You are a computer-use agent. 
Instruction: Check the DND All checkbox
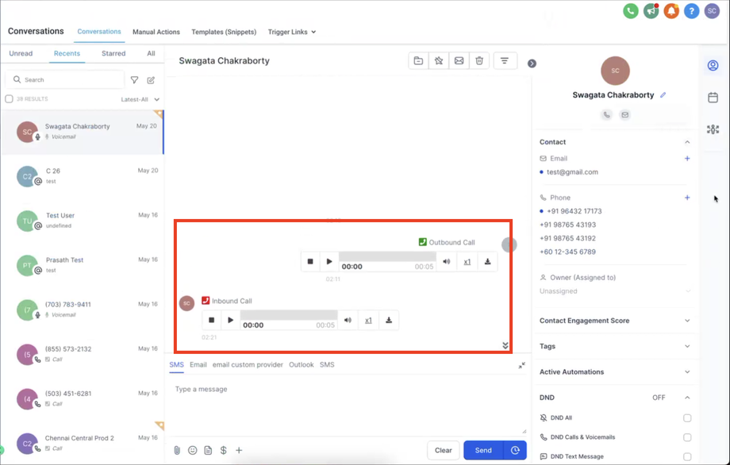click(x=687, y=418)
